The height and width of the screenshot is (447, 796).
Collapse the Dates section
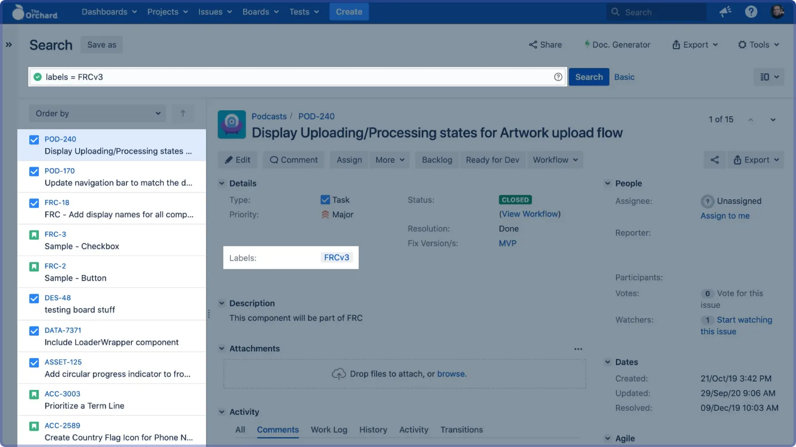[608, 362]
